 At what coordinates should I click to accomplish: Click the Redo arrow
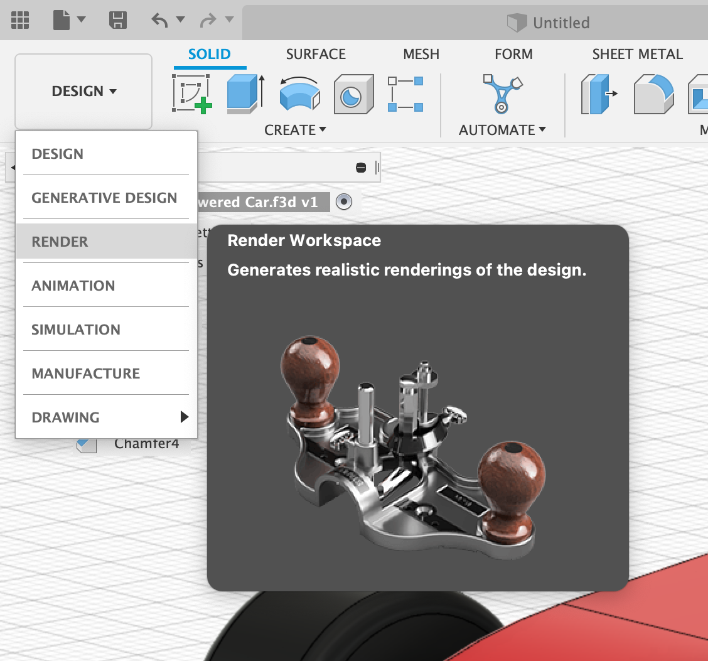pos(208,20)
